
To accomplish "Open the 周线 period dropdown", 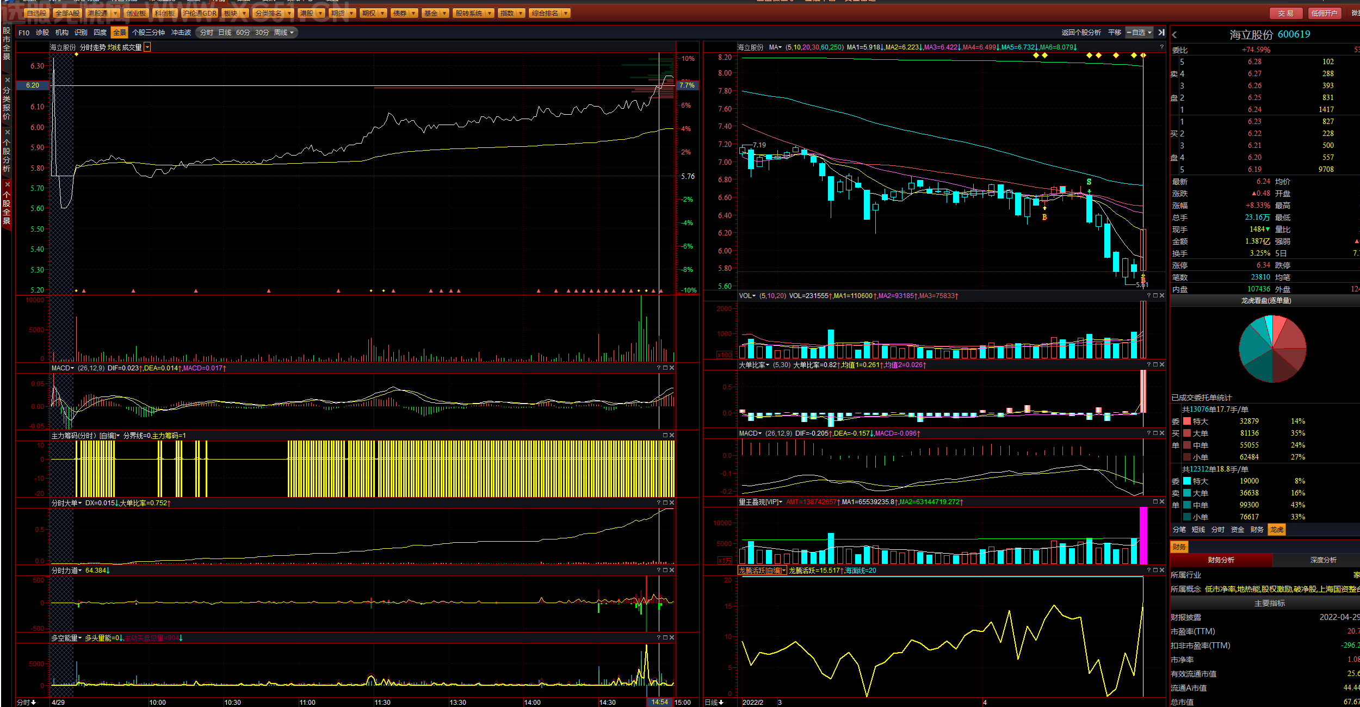I will pyautogui.click(x=284, y=33).
